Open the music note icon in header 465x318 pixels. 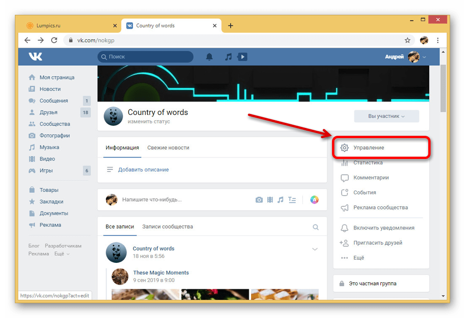[x=228, y=57]
